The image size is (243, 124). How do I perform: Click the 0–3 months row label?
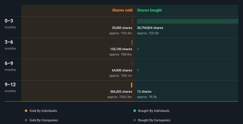pyautogui.click(x=10, y=24)
